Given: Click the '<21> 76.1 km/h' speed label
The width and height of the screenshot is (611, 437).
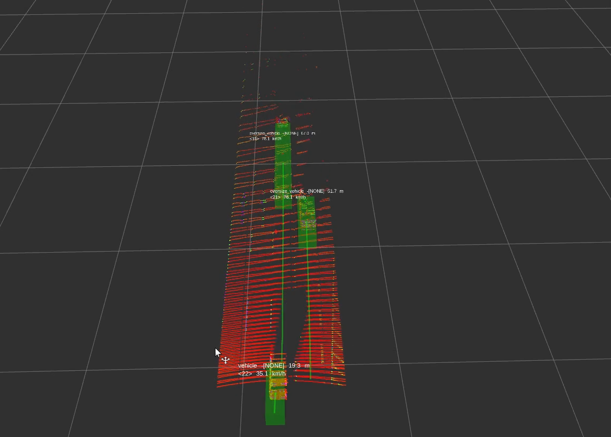Looking at the screenshot, I should coord(287,197).
